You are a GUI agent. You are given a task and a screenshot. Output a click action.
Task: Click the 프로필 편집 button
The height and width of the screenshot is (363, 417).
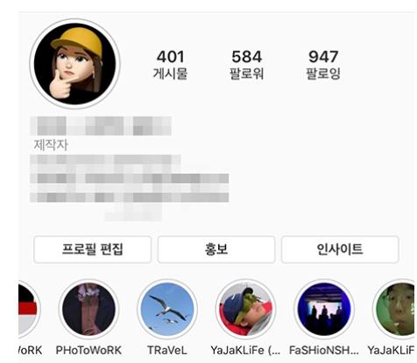click(x=93, y=249)
